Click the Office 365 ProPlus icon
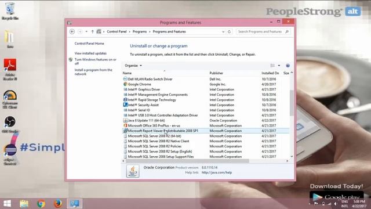371x209 pixels. [x=125, y=125]
